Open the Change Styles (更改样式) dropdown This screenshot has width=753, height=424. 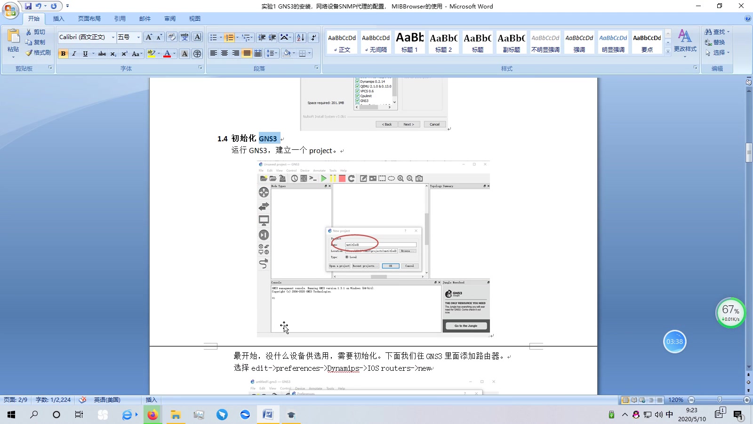pyautogui.click(x=685, y=43)
